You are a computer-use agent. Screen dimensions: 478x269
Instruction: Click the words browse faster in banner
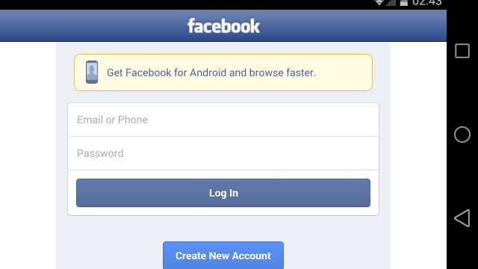(x=282, y=72)
